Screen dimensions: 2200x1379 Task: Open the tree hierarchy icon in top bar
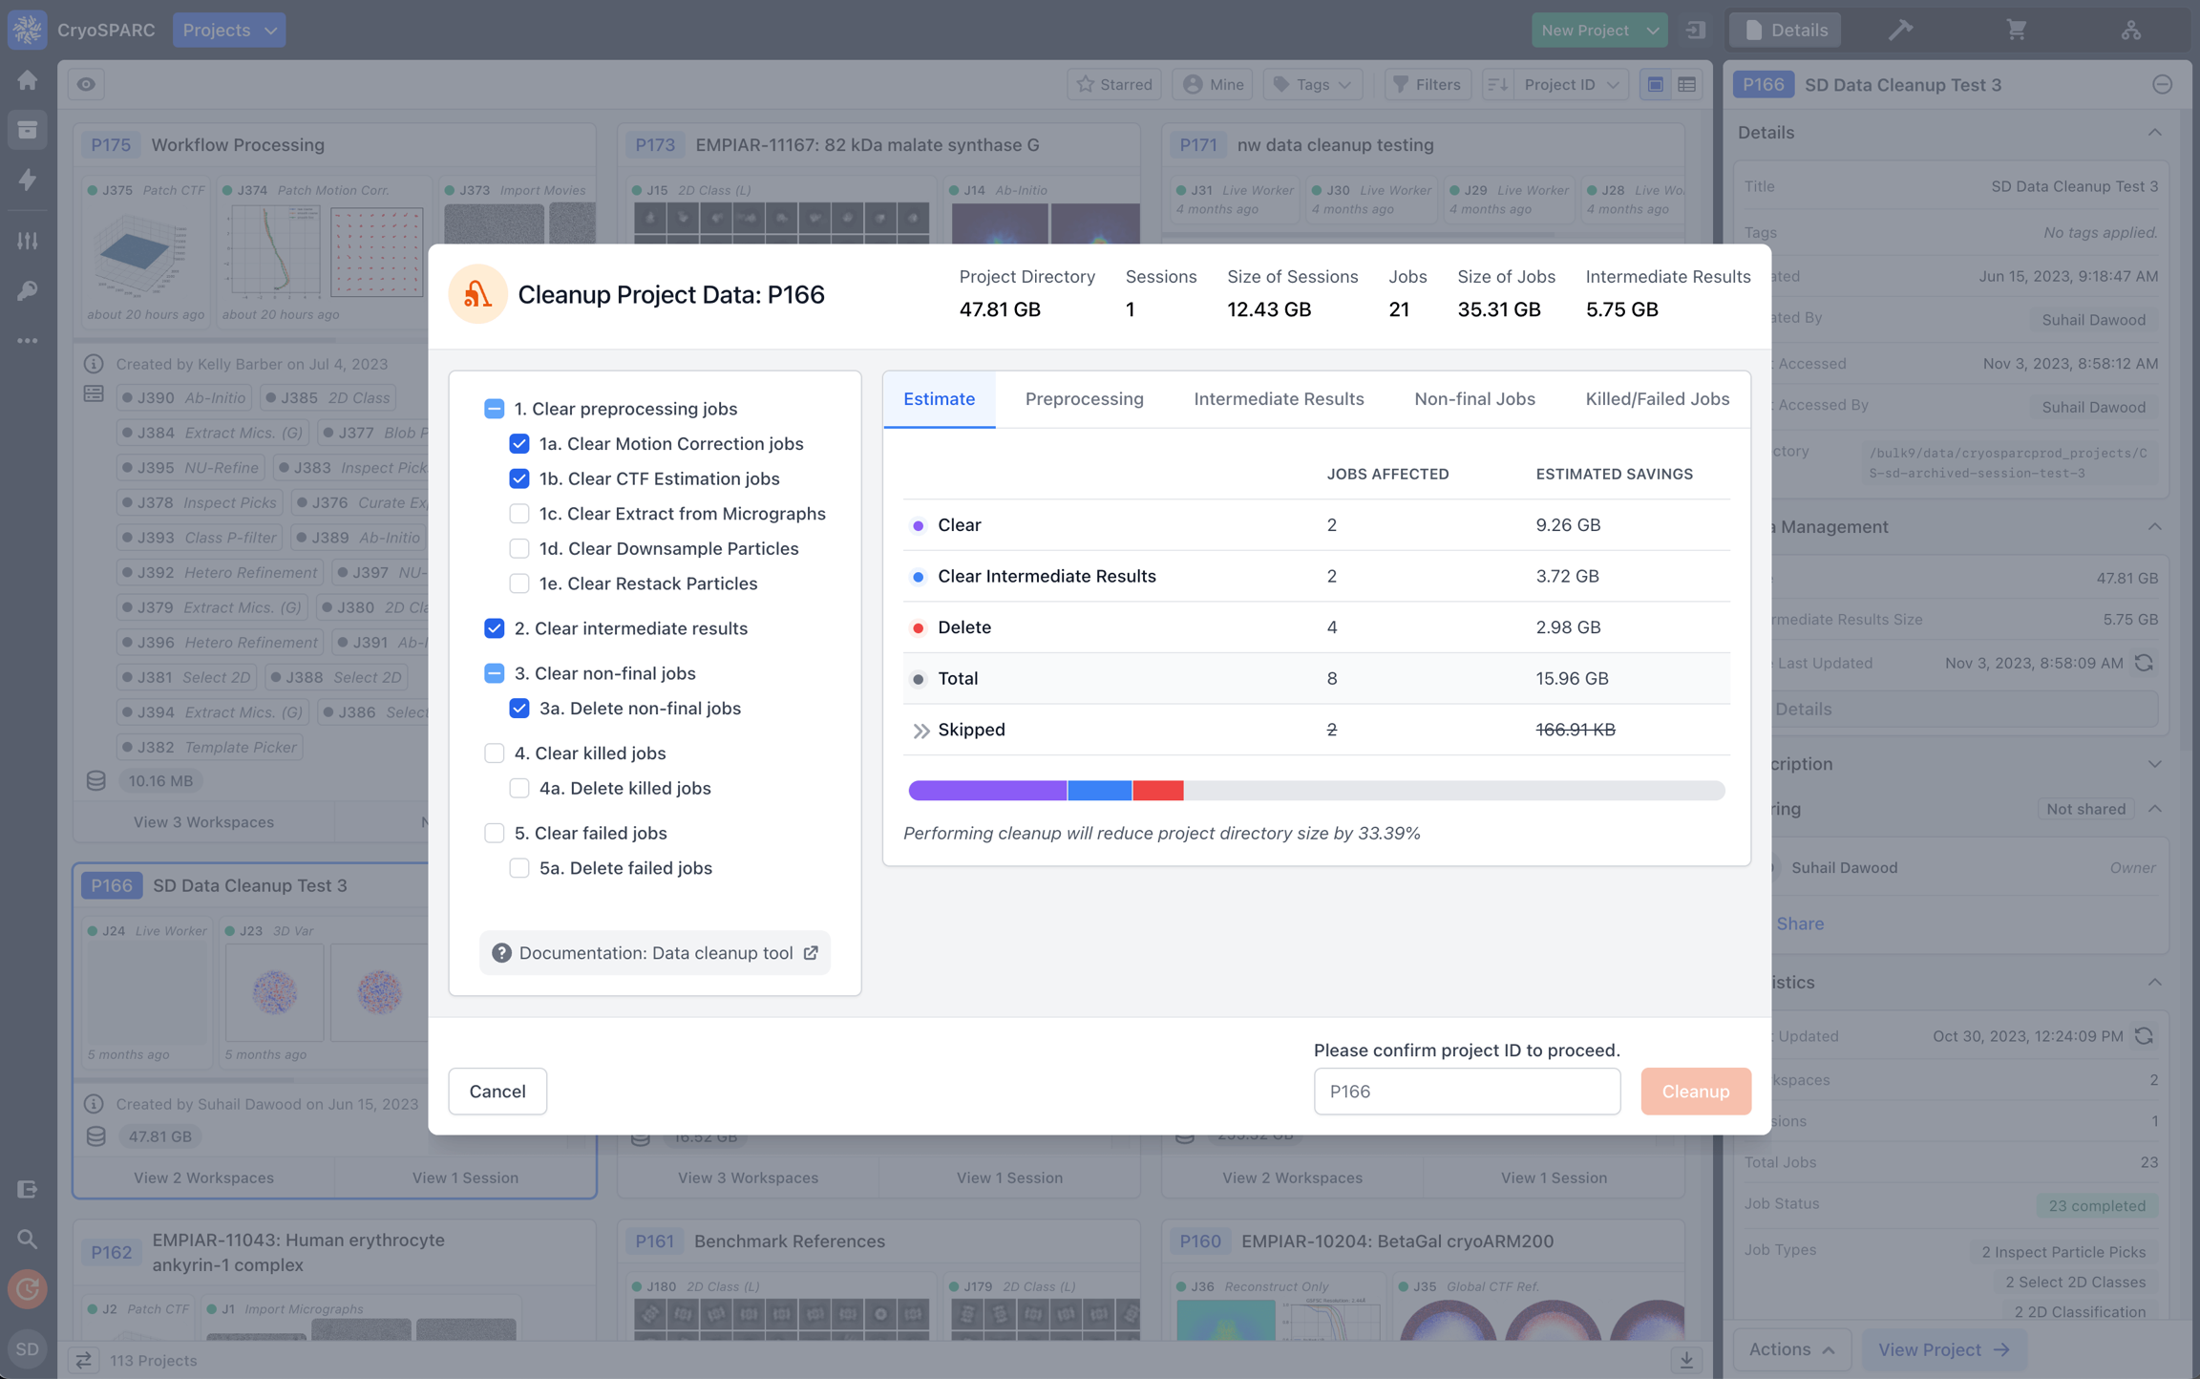click(2130, 30)
